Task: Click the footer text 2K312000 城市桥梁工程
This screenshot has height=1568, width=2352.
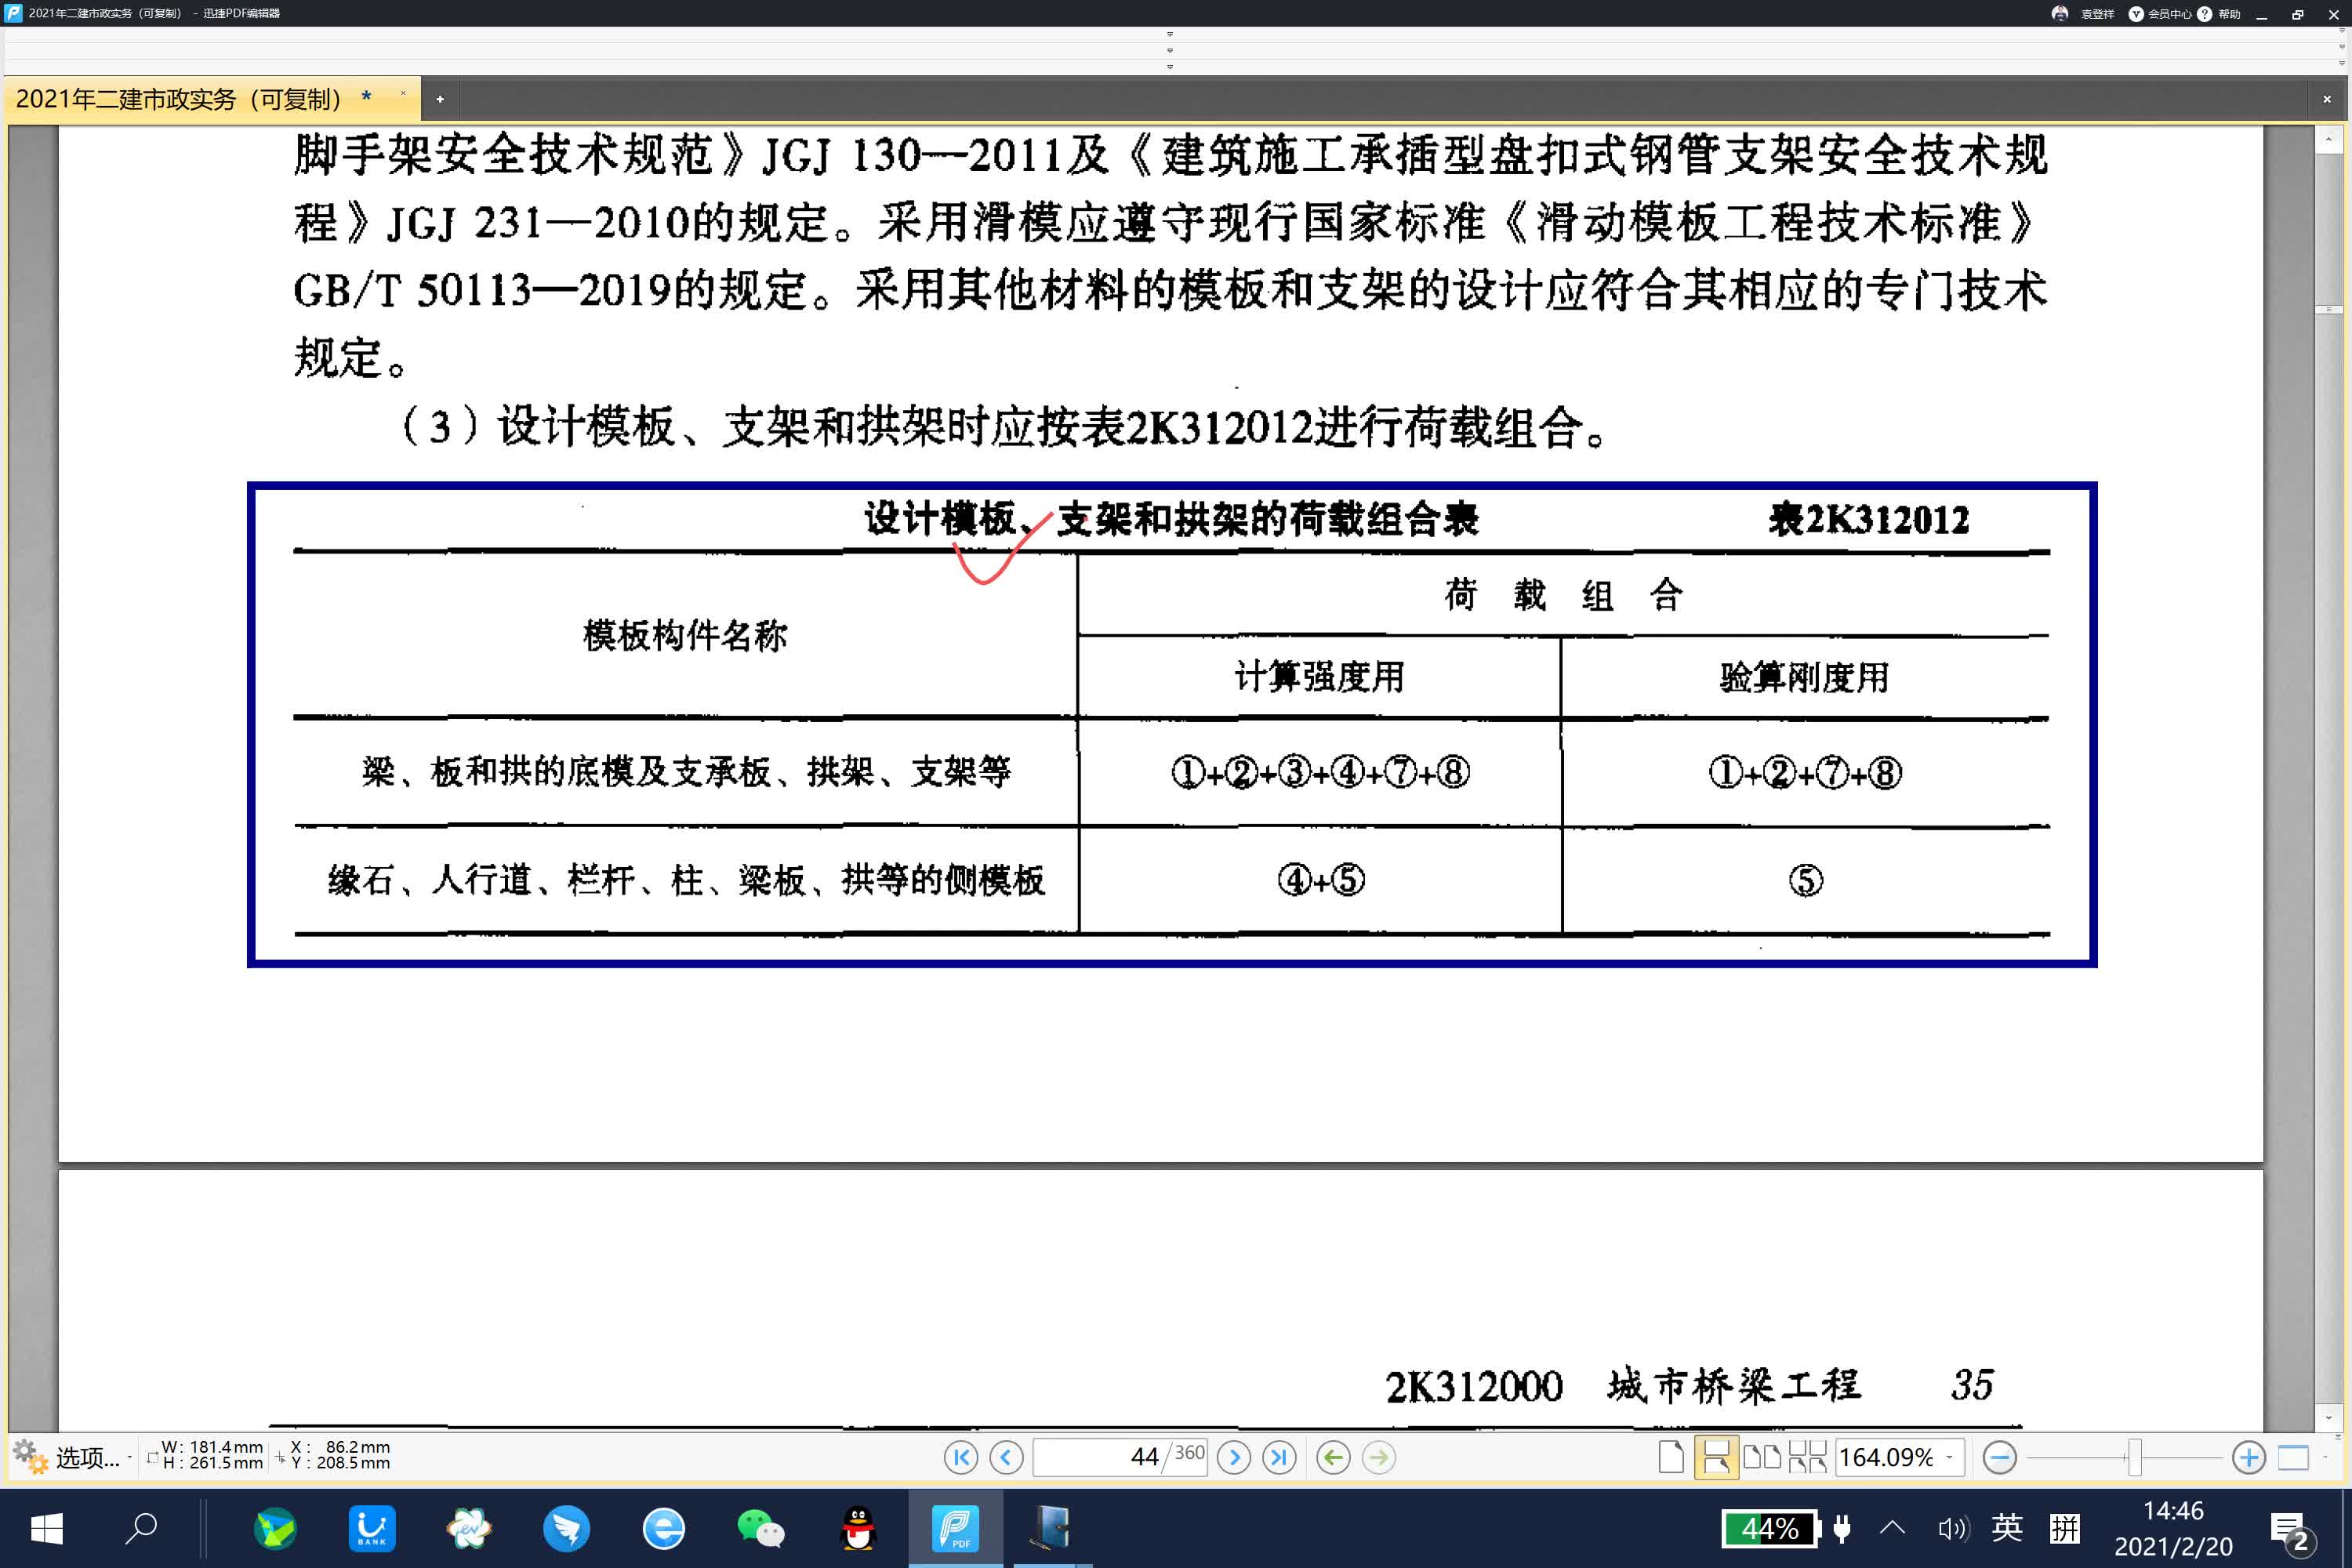Action: 1622,1386
